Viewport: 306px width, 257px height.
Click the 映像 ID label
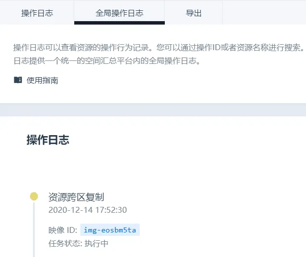[62, 230]
